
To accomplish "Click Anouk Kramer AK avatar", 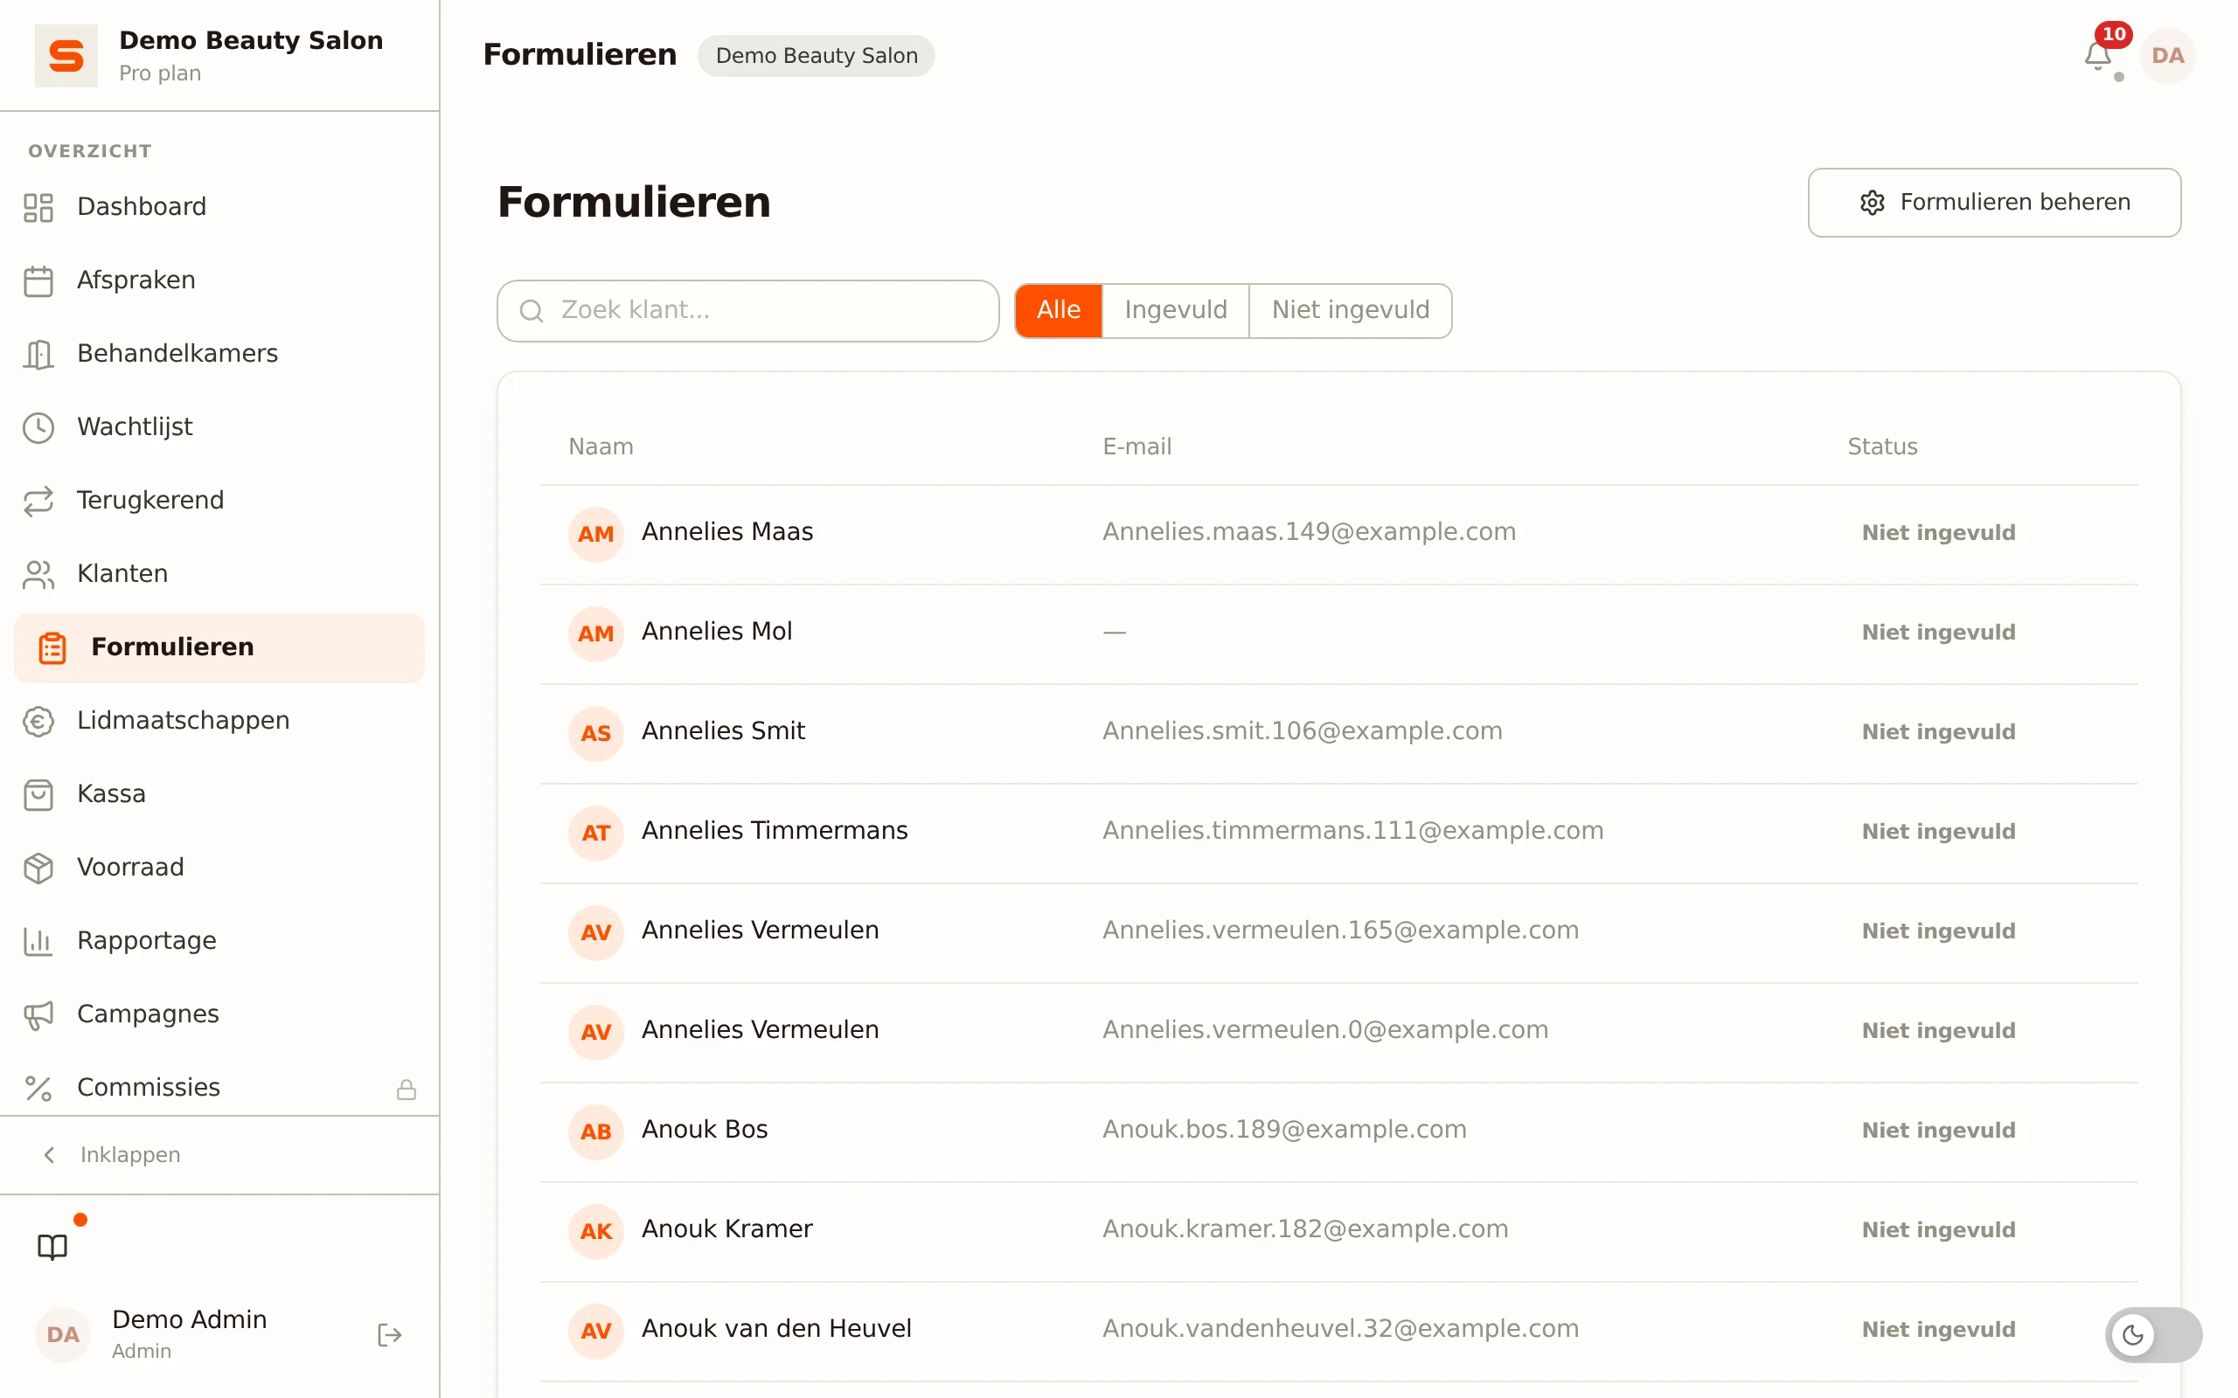I will [x=595, y=1230].
